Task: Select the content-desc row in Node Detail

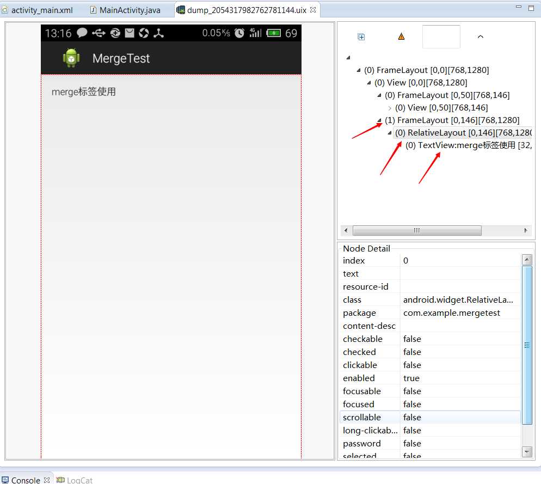Action: click(431, 326)
